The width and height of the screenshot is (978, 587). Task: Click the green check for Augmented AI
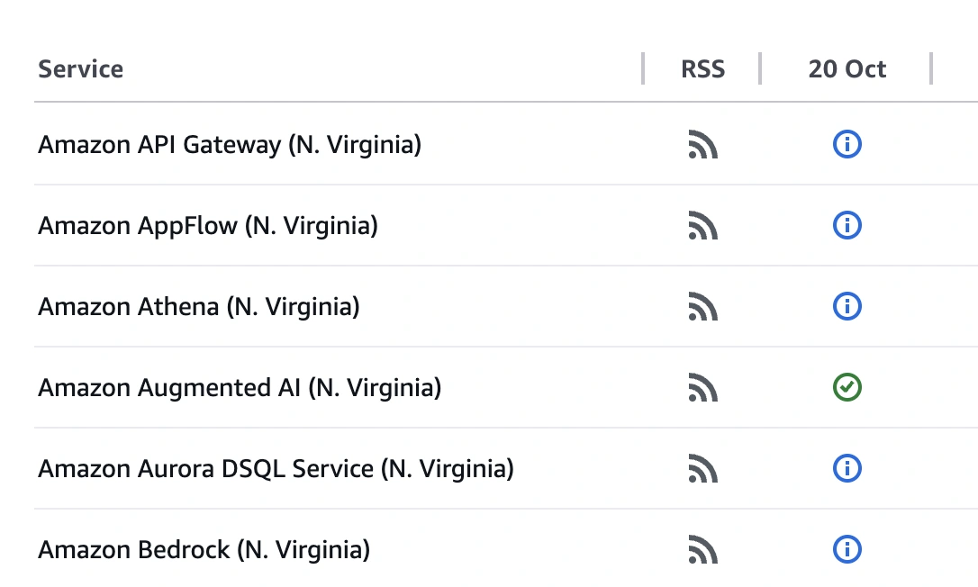click(847, 388)
